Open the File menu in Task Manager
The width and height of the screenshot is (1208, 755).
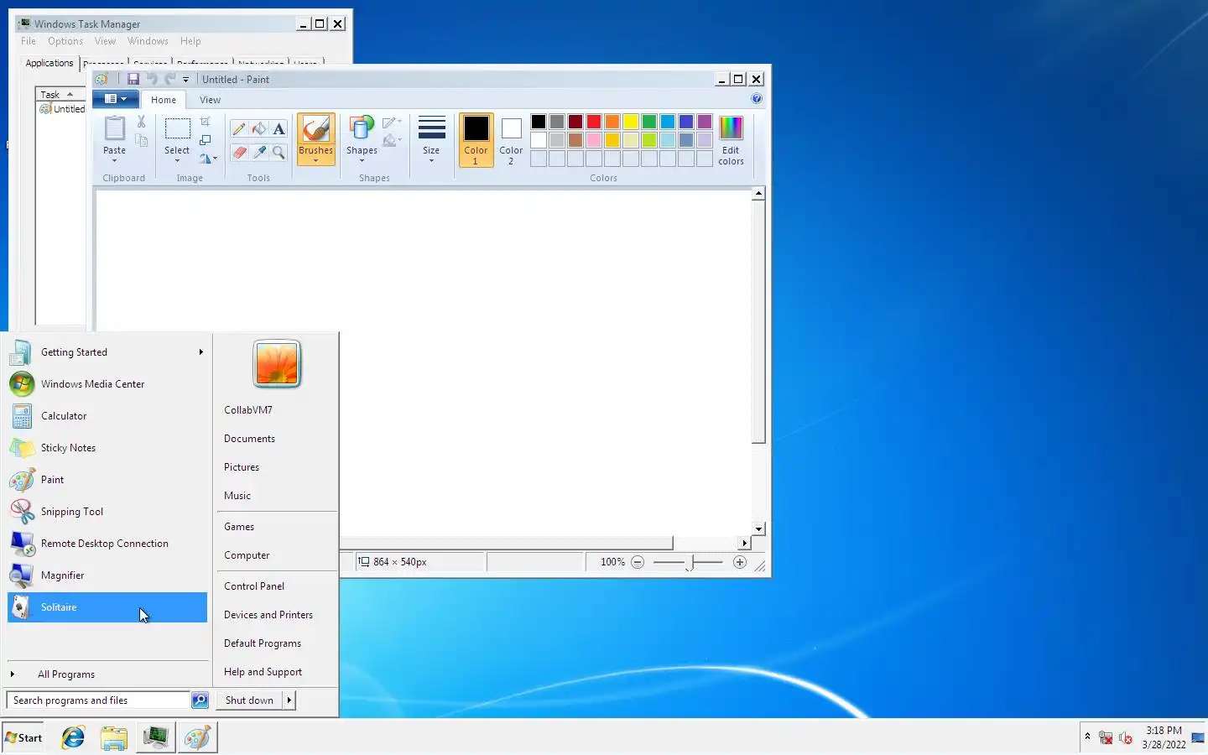pos(29,41)
